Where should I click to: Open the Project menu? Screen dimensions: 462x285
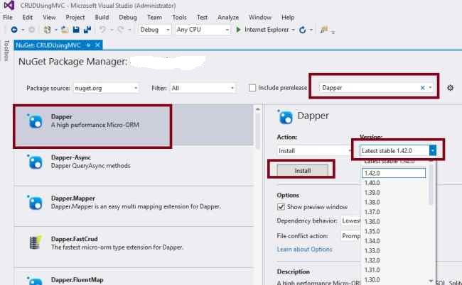coord(75,17)
